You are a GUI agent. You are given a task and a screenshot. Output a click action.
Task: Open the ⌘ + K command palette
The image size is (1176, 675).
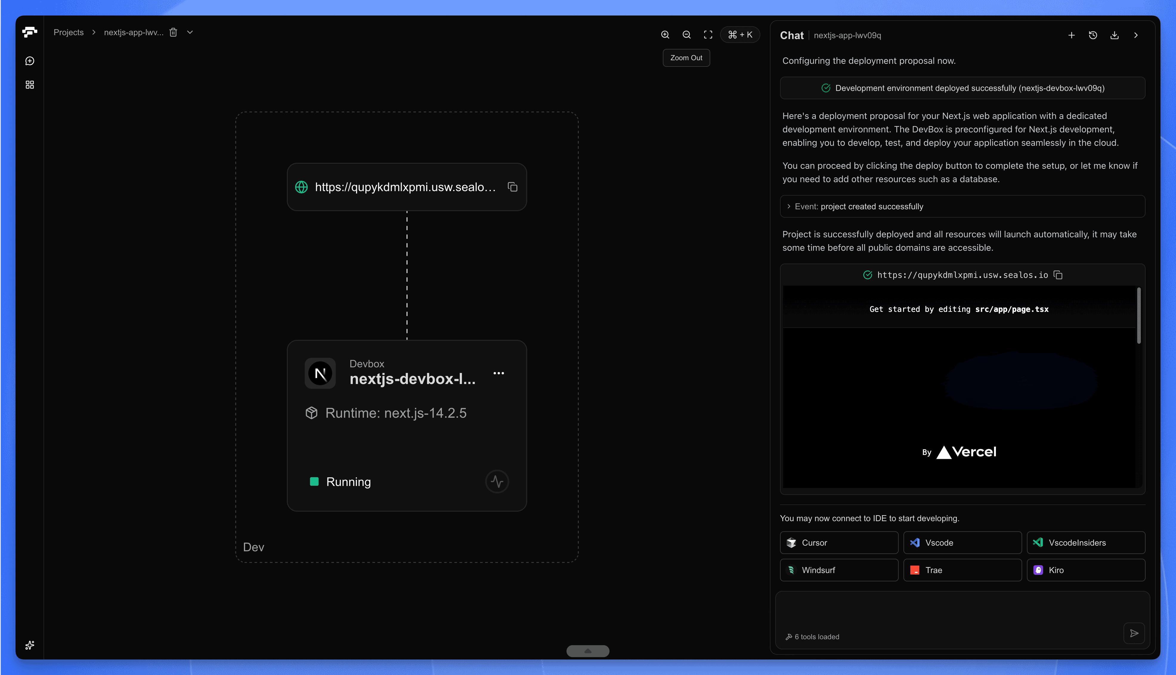[740, 35]
